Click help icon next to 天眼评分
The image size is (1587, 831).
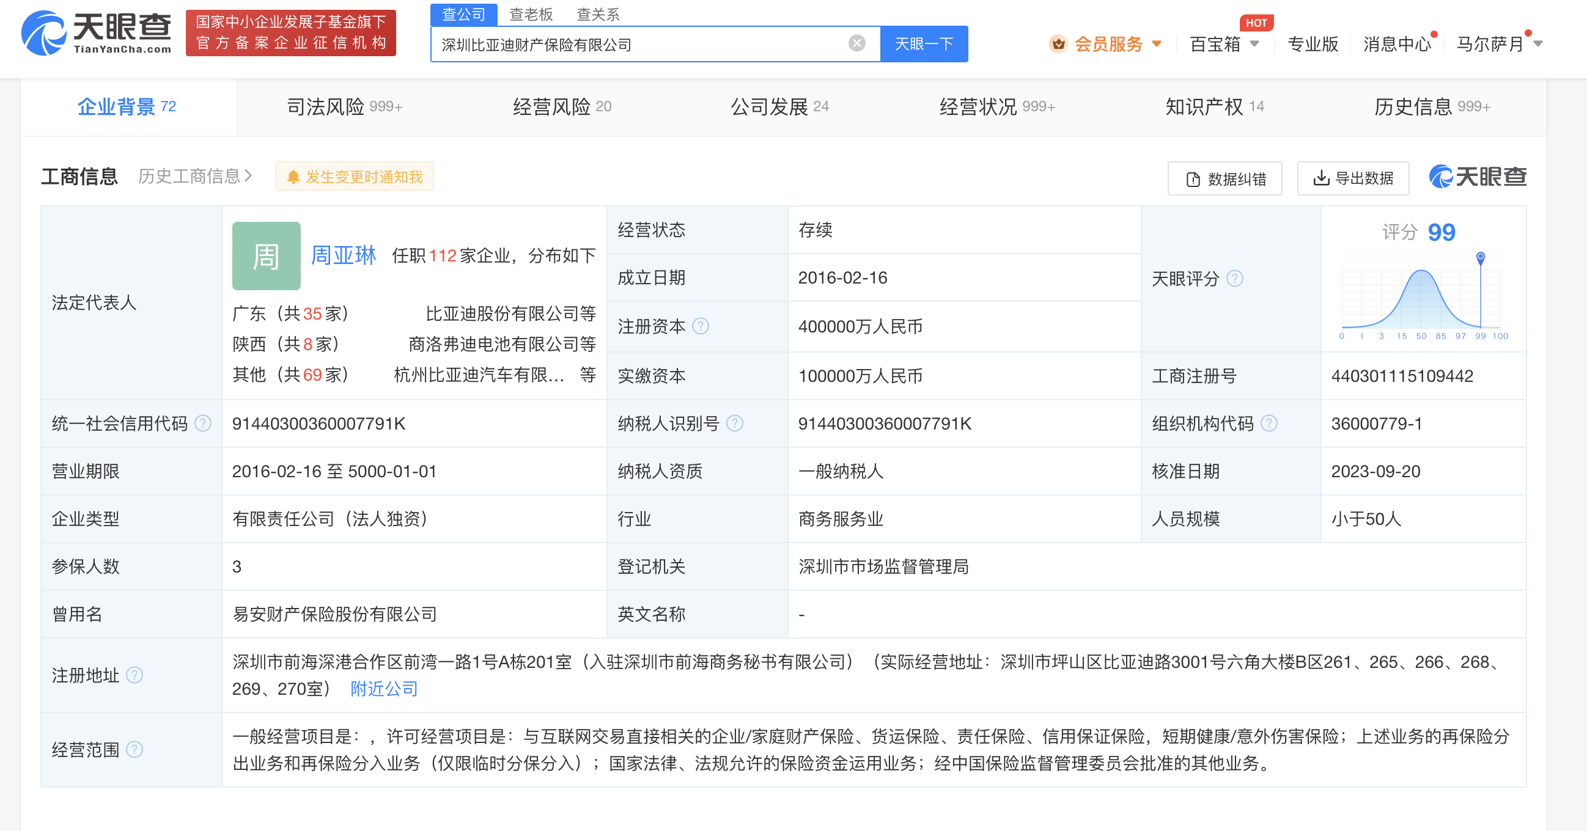[1235, 279]
